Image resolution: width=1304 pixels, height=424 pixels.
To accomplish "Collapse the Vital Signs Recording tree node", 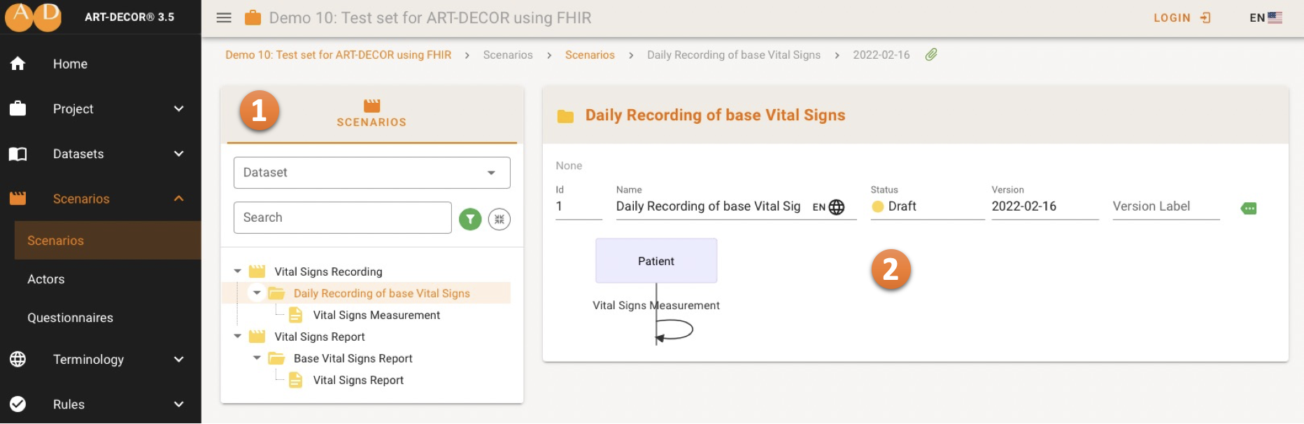I will (238, 271).
